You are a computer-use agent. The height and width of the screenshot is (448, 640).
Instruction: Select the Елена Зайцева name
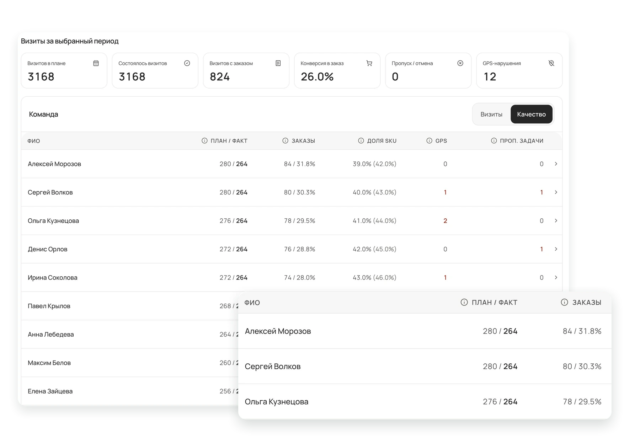[50, 391]
